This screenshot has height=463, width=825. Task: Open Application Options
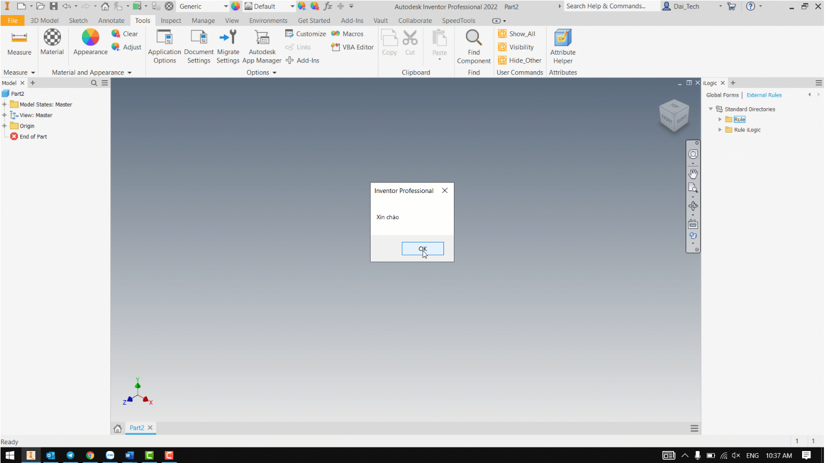164,47
